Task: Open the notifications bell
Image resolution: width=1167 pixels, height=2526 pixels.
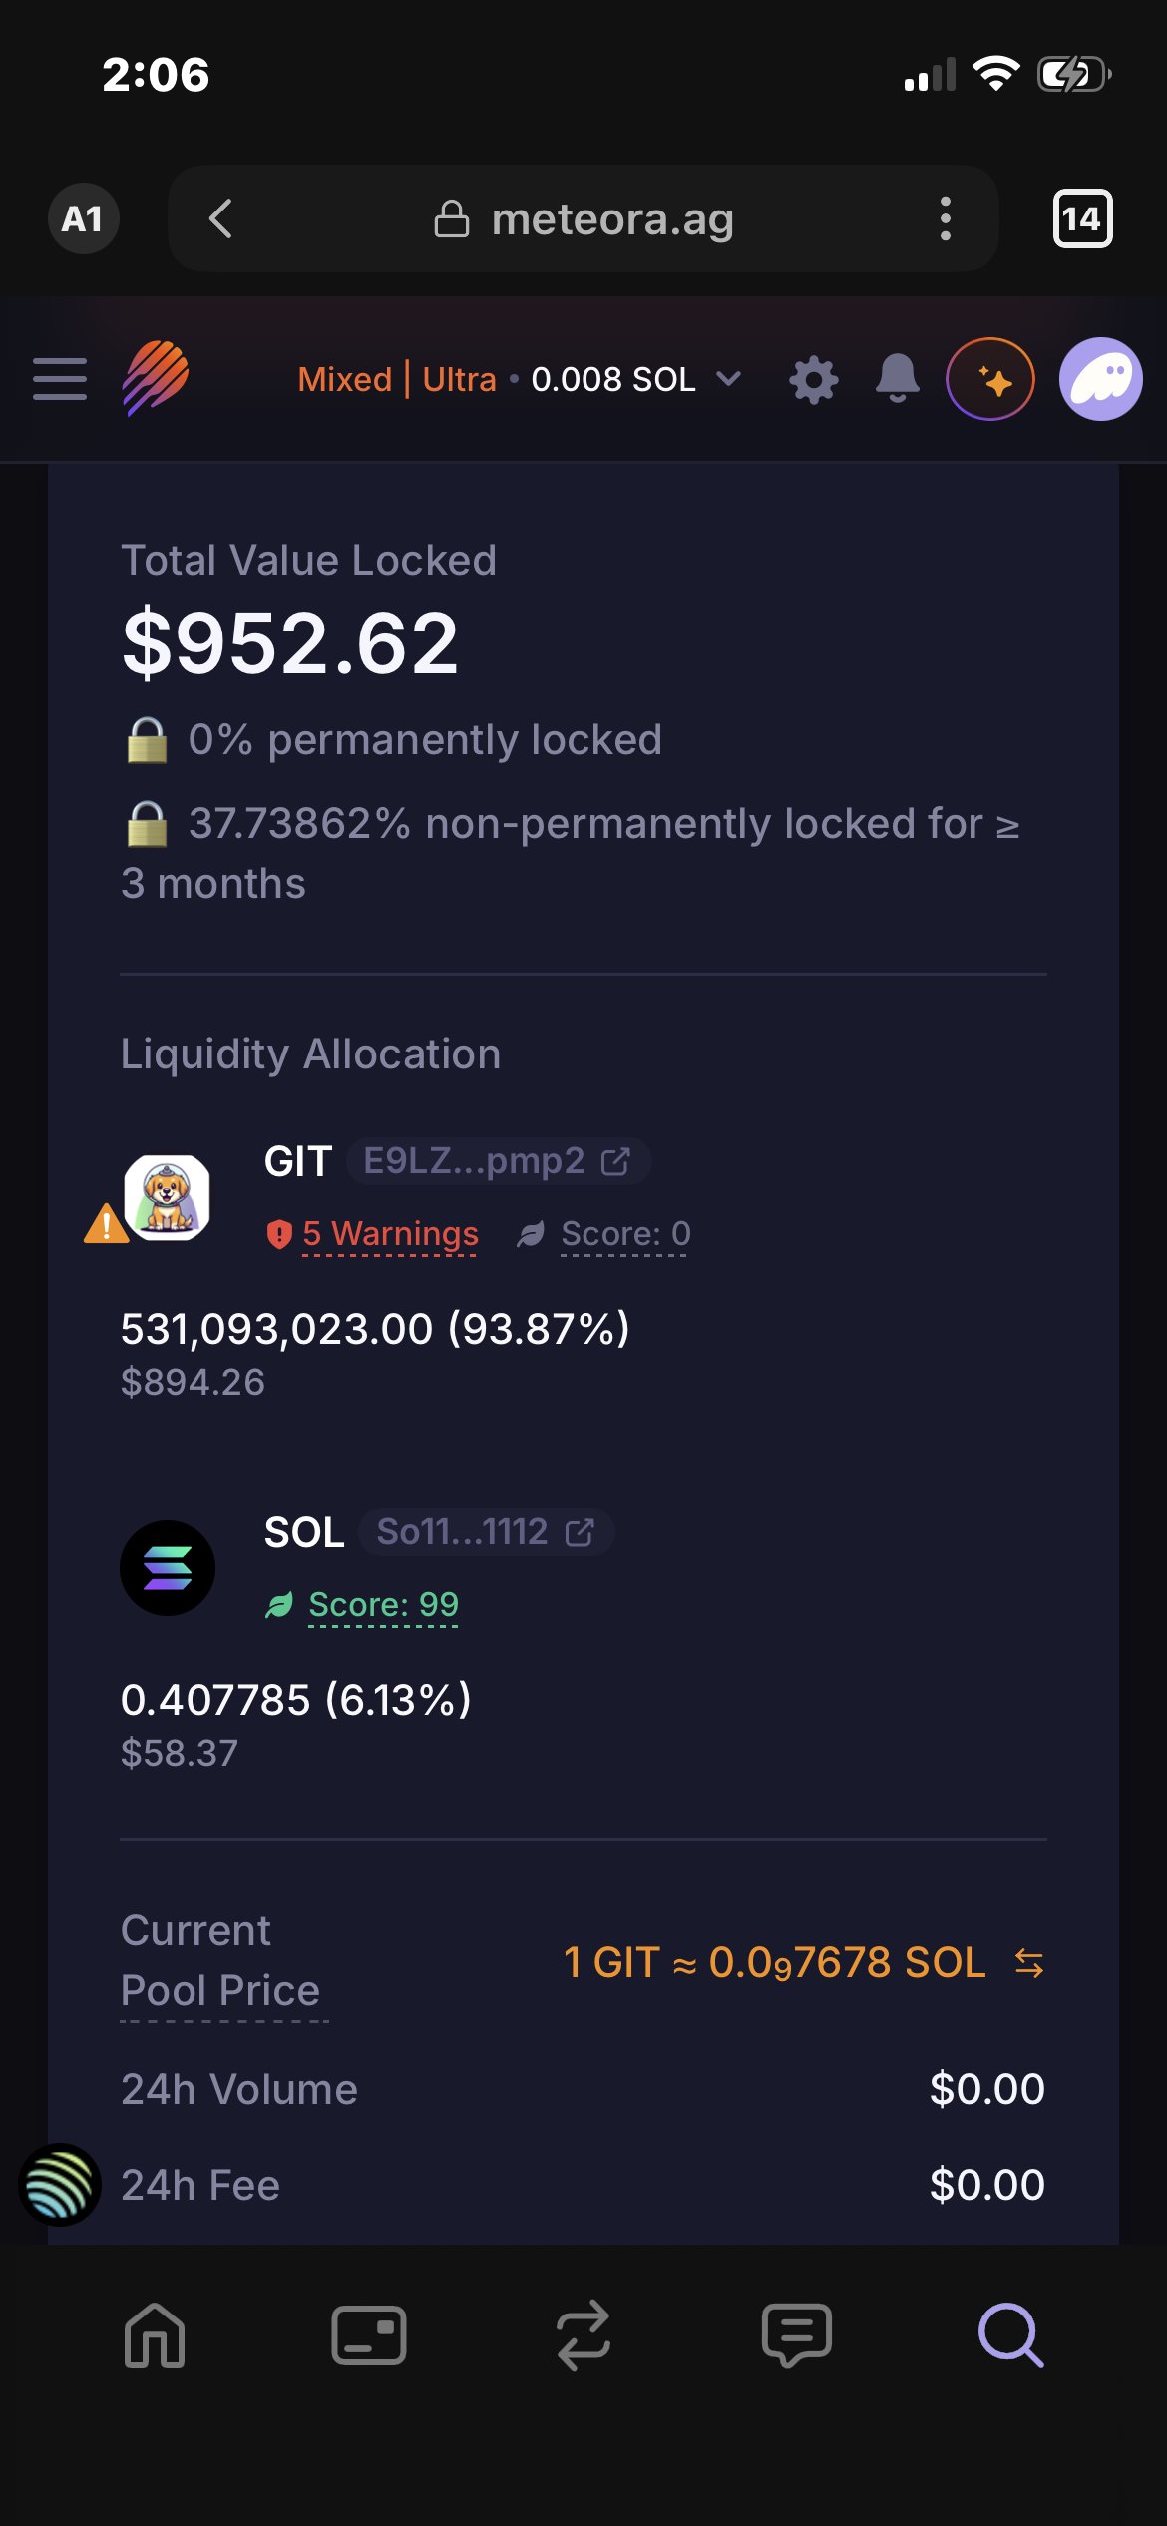Action: point(897,379)
